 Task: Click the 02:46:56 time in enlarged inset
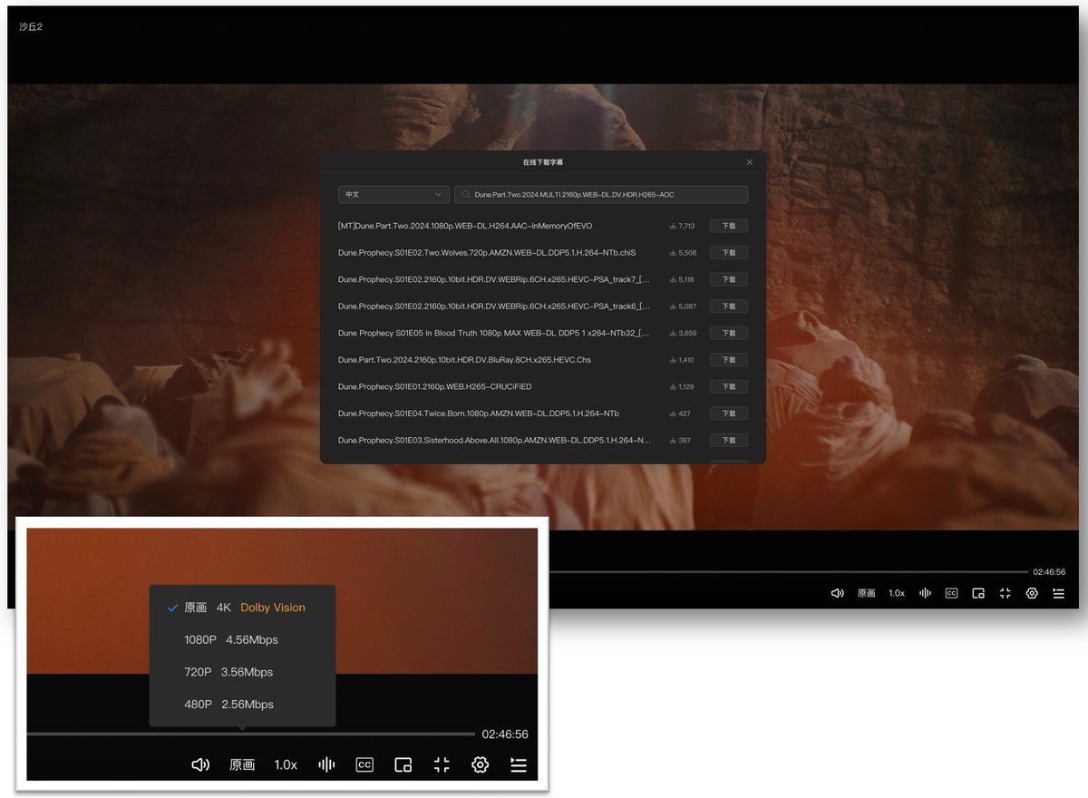click(x=505, y=735)
